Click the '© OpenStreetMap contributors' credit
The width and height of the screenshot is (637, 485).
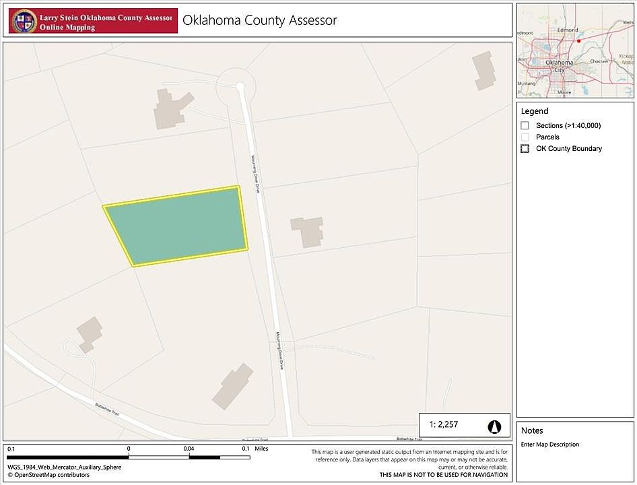point(48,475)
